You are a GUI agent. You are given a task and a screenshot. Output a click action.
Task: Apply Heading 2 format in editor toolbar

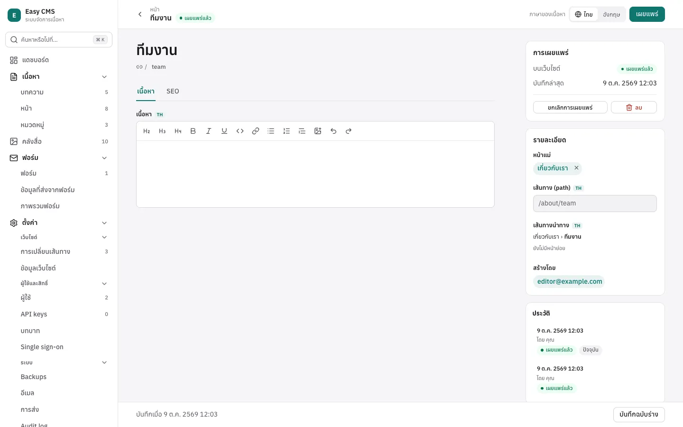point(147,131)
